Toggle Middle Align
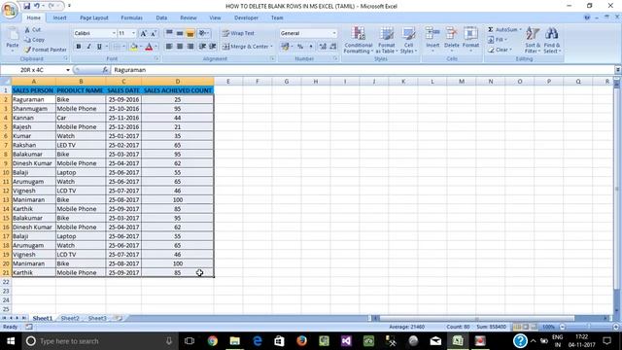The height and width of the screenshot is (350, 622). click(x=180, y=33)
